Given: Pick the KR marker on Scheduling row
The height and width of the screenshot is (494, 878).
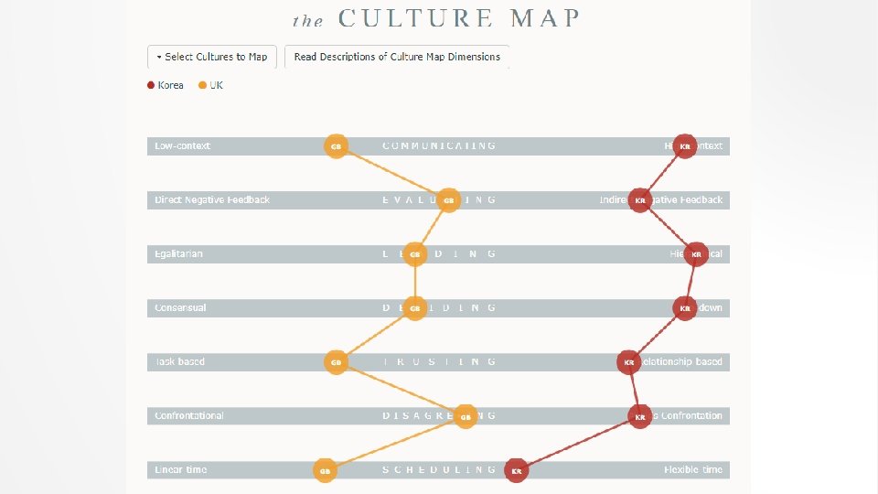Looking at the screenshot, I should coord(516,470).
